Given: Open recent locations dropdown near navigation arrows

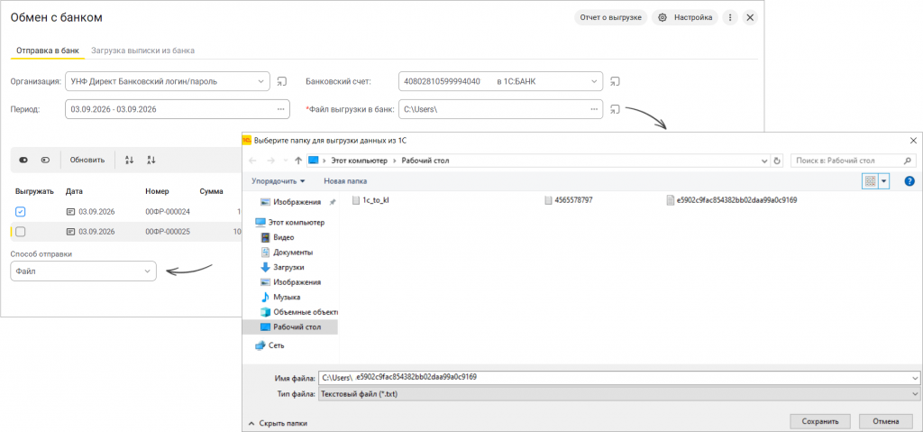Looking at the screenshot, I should tap(286, 161).
